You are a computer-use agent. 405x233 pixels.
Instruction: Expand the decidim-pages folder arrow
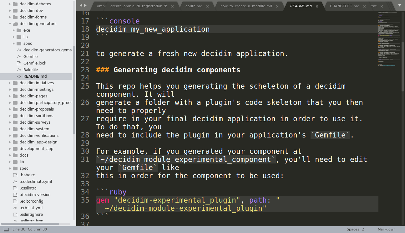coord(10,96)
